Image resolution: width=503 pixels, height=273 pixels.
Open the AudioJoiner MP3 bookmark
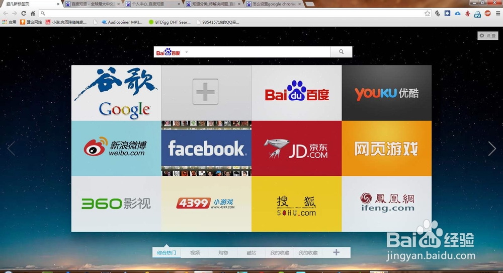[122, 22]
